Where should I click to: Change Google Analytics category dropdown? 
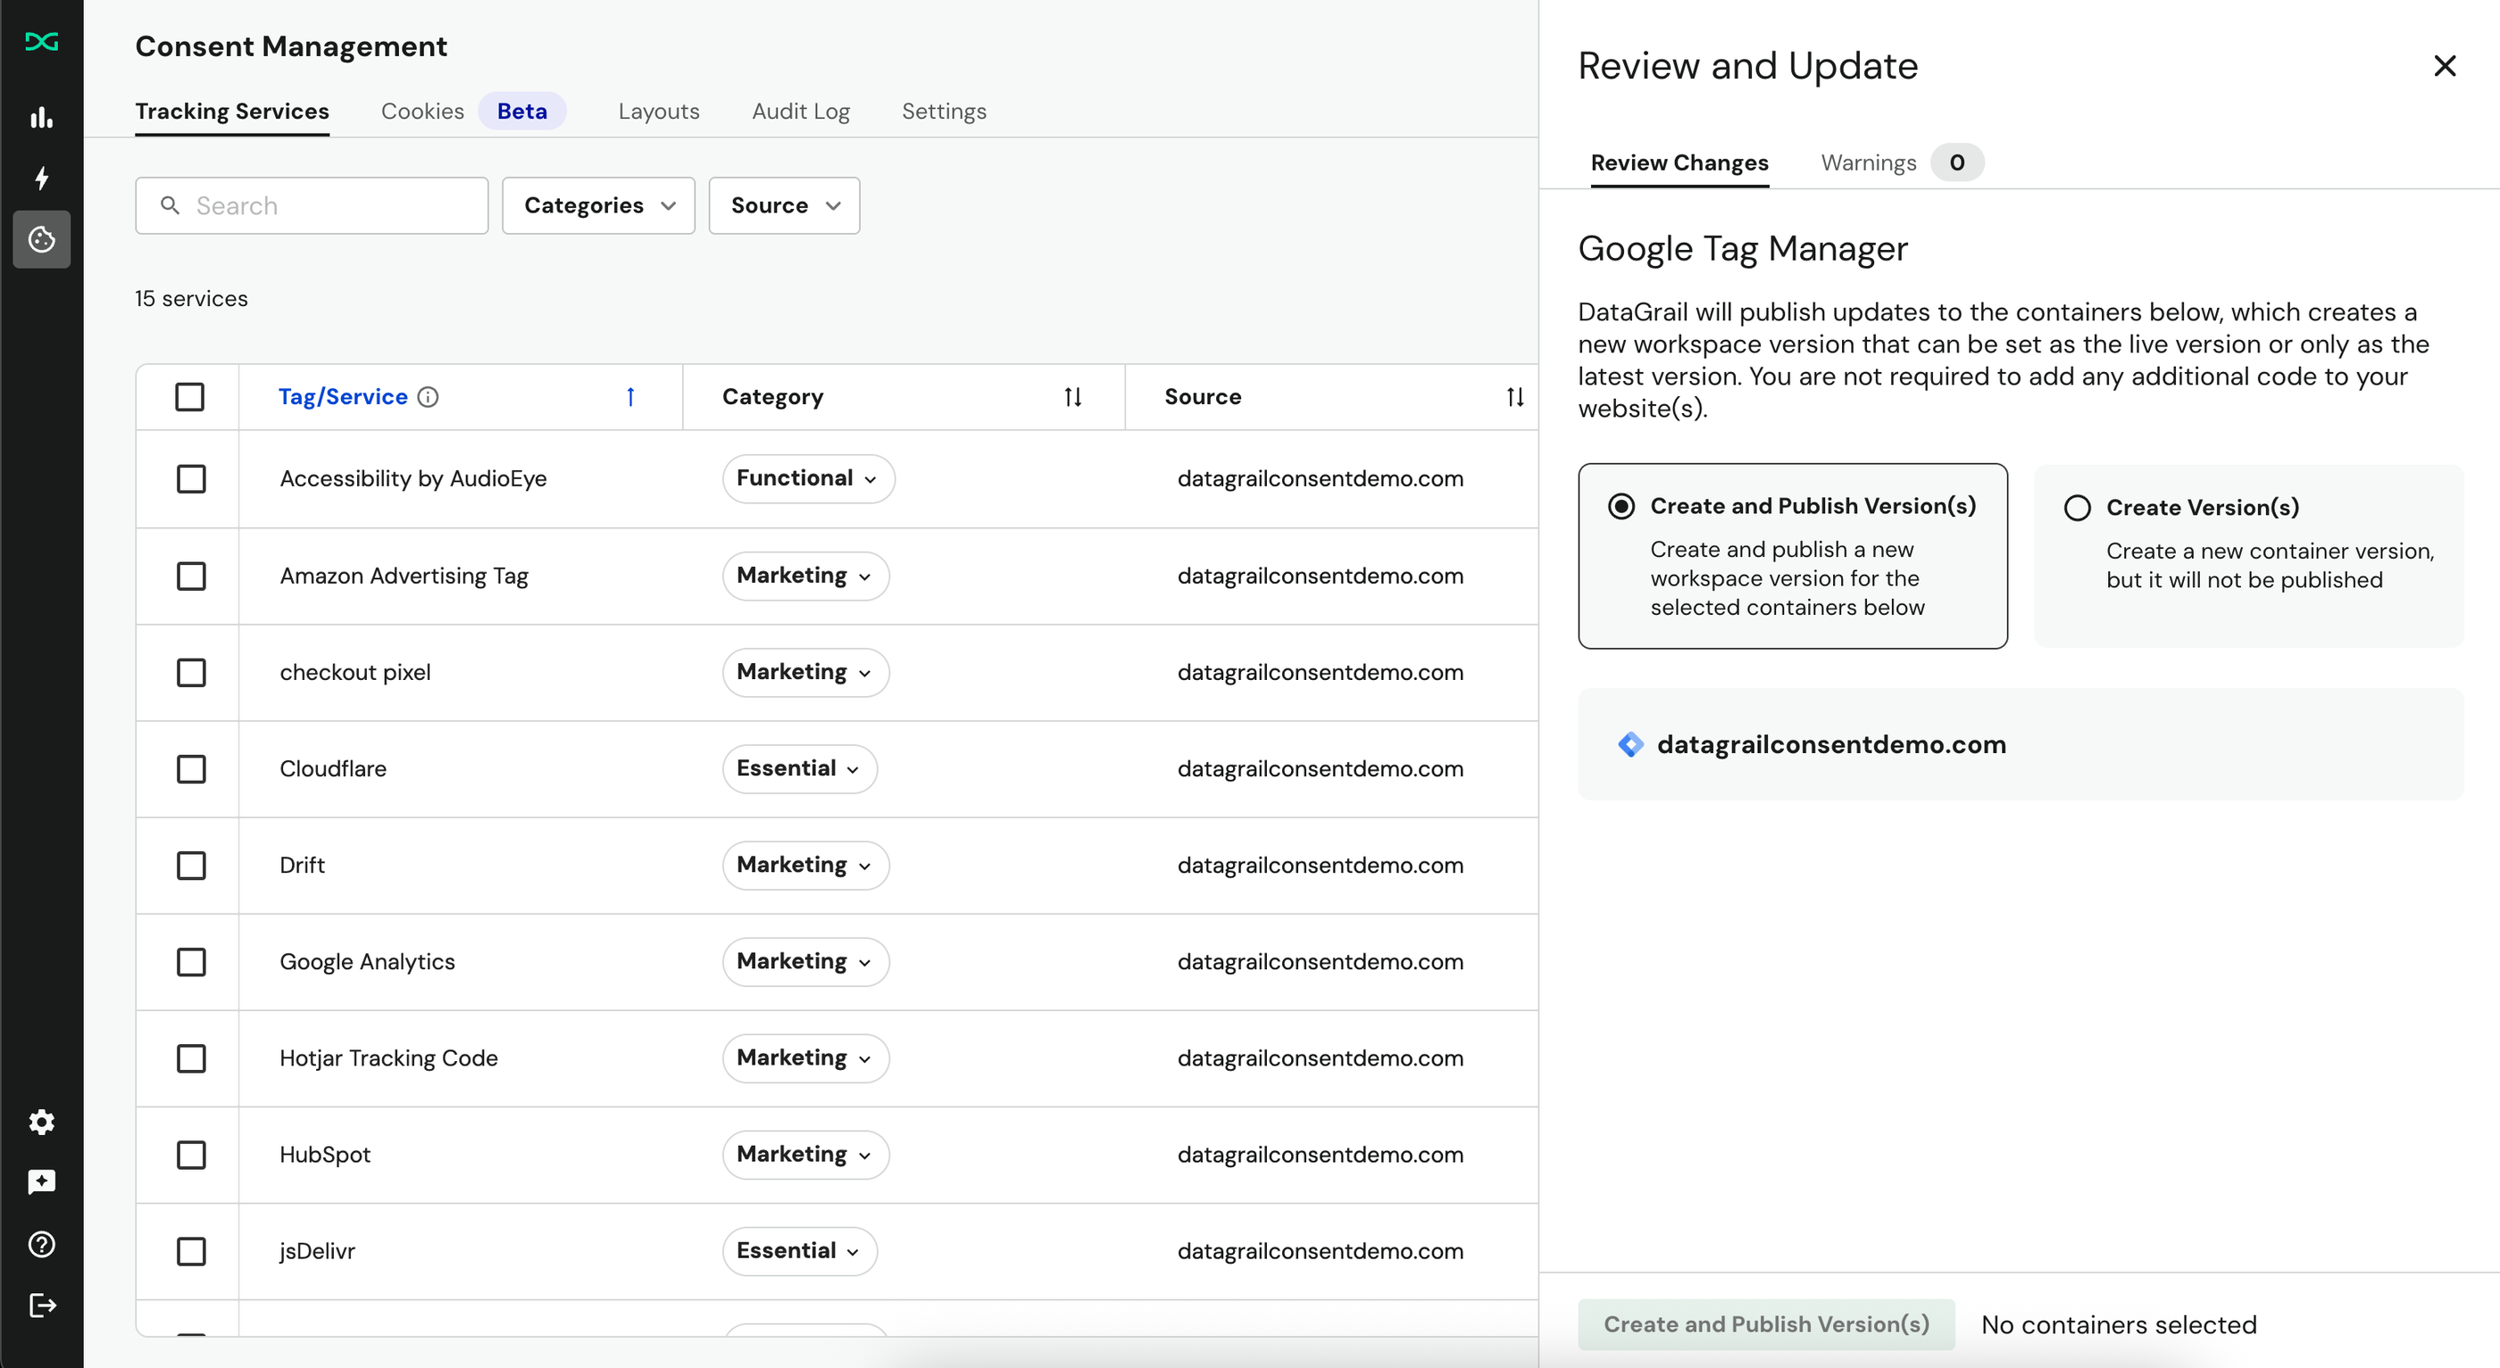tap(805, 963)
